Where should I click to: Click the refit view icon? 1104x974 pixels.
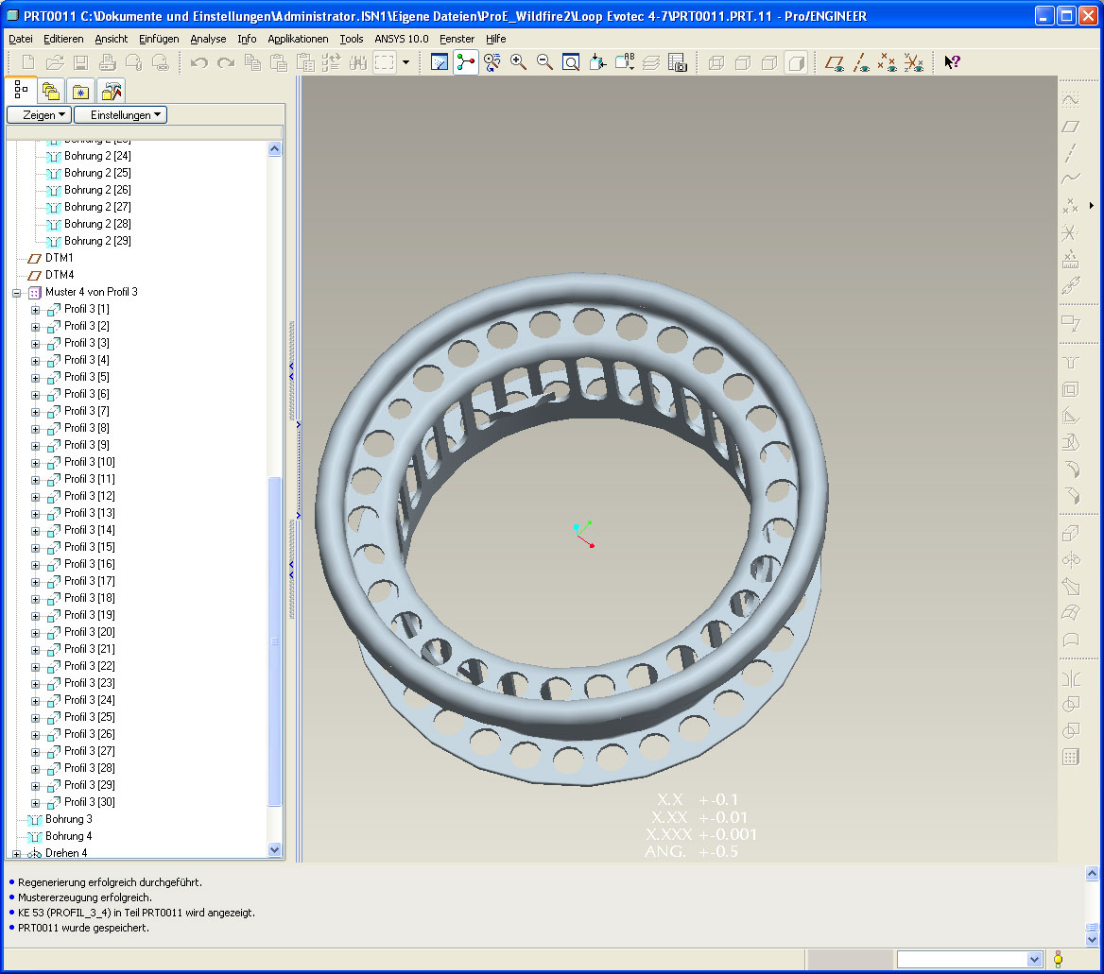point(571,62)
